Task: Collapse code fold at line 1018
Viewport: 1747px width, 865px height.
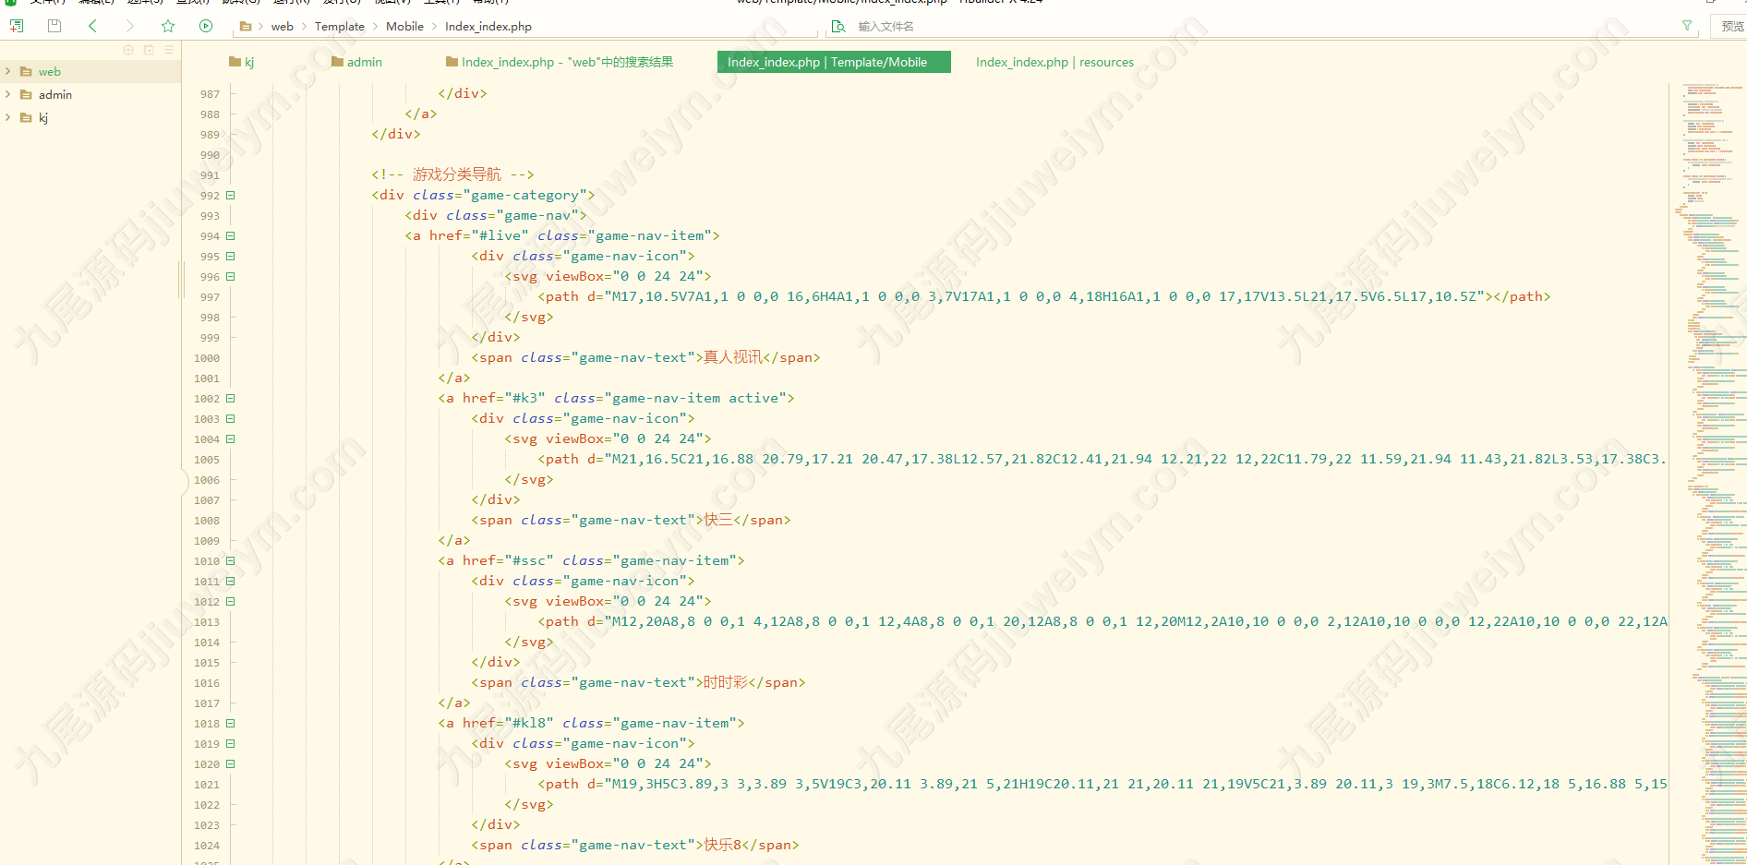Action: (231, 723)
